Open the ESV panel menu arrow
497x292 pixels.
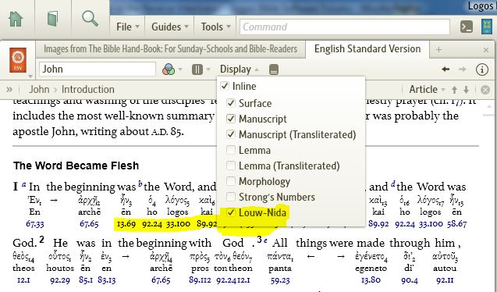pyautogui.click(x=30, y=76)
